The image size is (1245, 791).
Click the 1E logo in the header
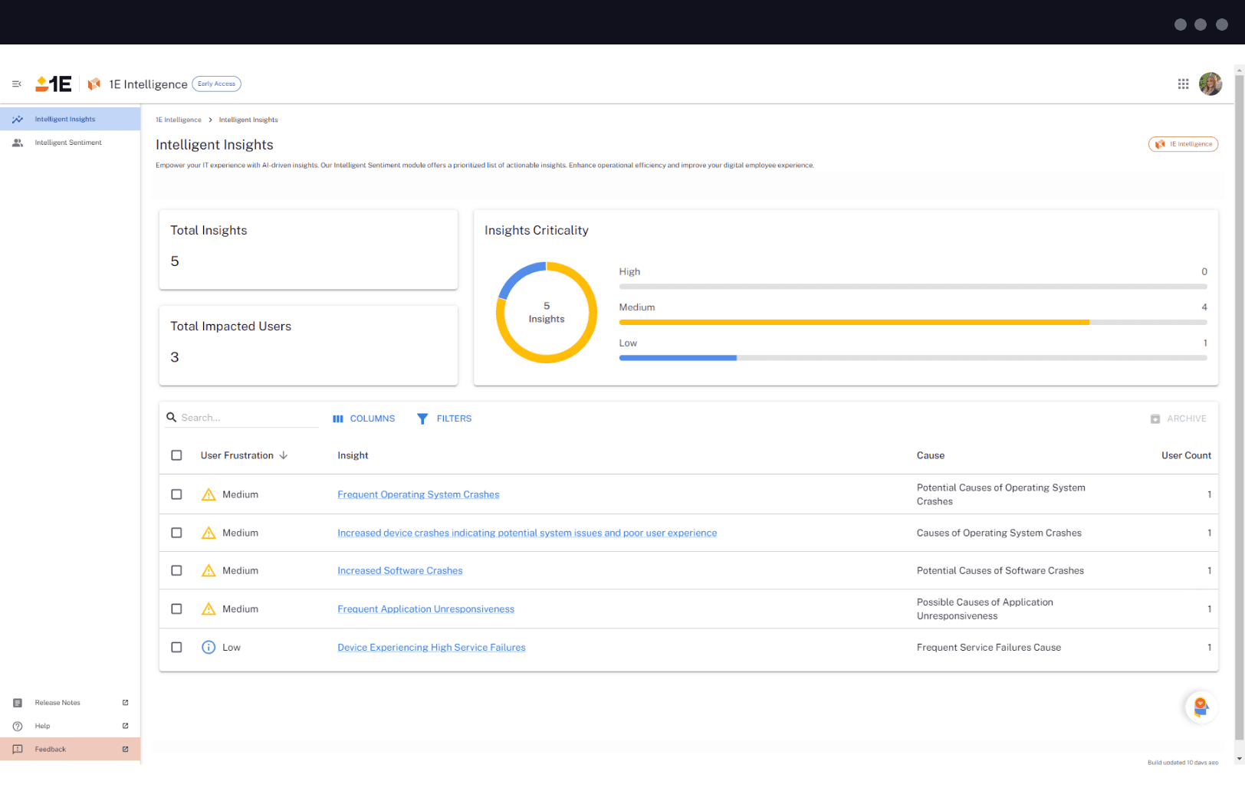click(x=52, y=84)
